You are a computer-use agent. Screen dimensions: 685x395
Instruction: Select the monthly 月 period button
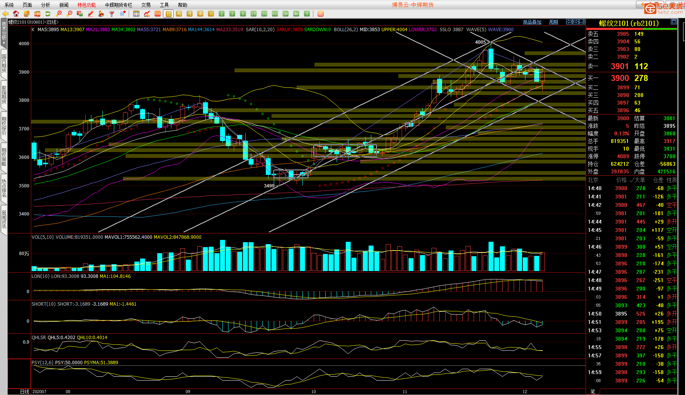point(190,14)
